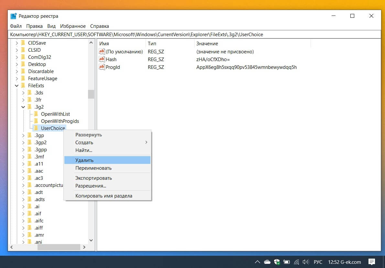Viewport: 385px width, 268px height.
Task: Click the horizontal scrollbar thumb of the tree
Action: tap(59, 247)
